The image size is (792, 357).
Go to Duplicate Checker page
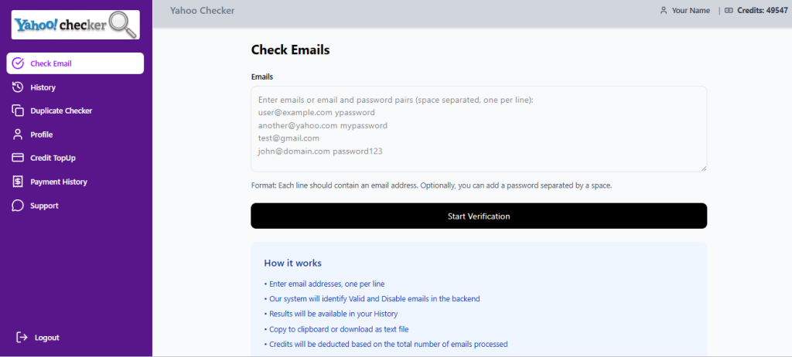click(61, 110)
